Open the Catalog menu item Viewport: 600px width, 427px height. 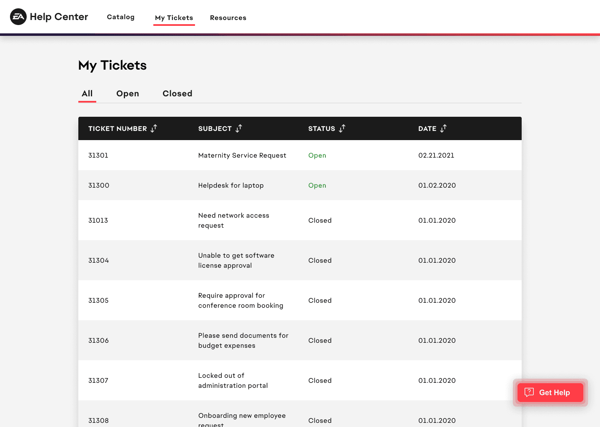coord(121,17)
